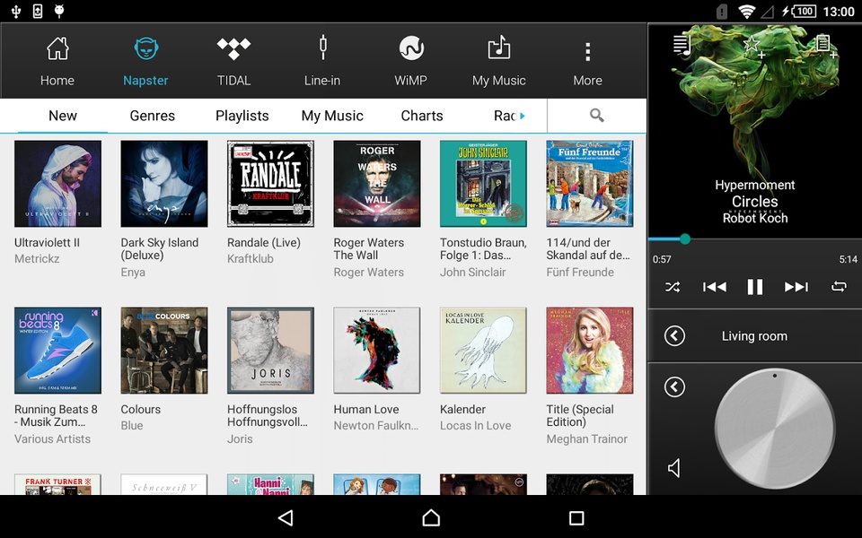This screenshot has width=862, height=538.
Task: Show more Napster tabs with arrow
Action: [x=523, y=116]
